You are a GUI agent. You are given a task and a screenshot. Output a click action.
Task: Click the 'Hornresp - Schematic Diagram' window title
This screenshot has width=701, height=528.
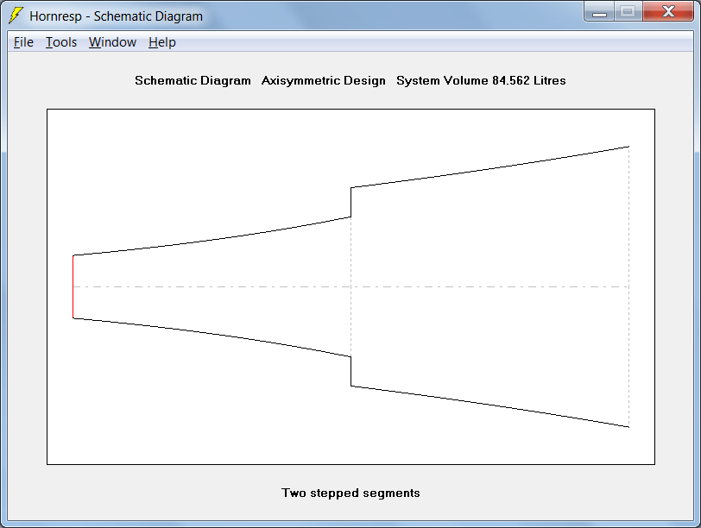pos(117,16)
